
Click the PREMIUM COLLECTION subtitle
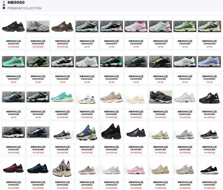coord(25,8)
